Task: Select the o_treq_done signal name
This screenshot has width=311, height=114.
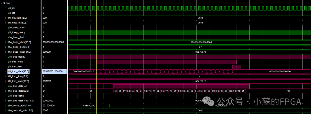Action: pyautogui.click(x=17, y=96)
